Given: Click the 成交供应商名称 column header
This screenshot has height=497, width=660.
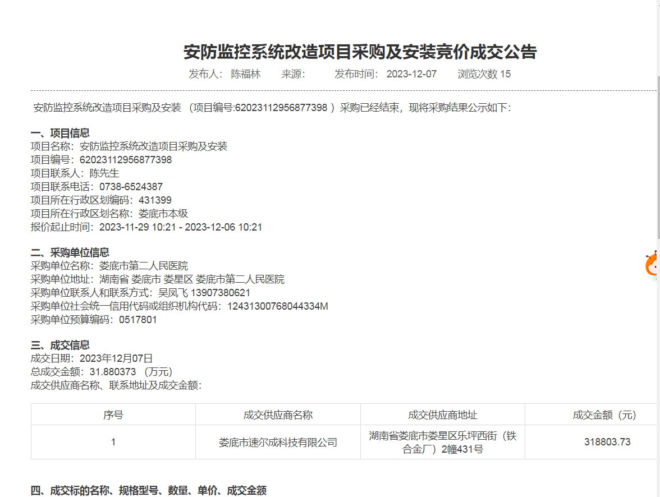Looking at the screenshot, I should tap(278, 415).
